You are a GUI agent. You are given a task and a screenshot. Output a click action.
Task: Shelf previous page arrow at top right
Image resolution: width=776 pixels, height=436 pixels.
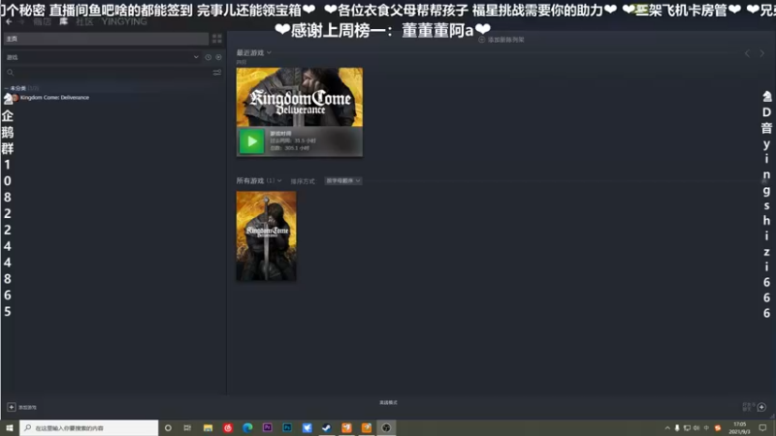pos(747,53)
